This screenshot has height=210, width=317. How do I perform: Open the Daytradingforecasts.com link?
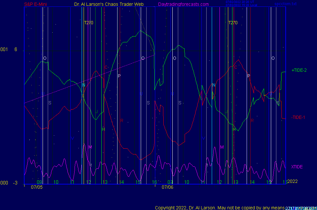click(183, 5)
